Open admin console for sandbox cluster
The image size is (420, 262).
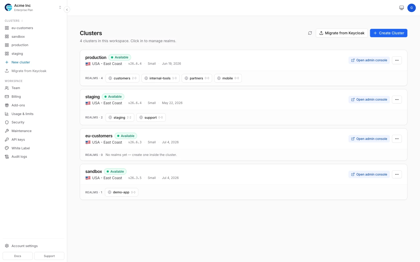coord(369,174)
